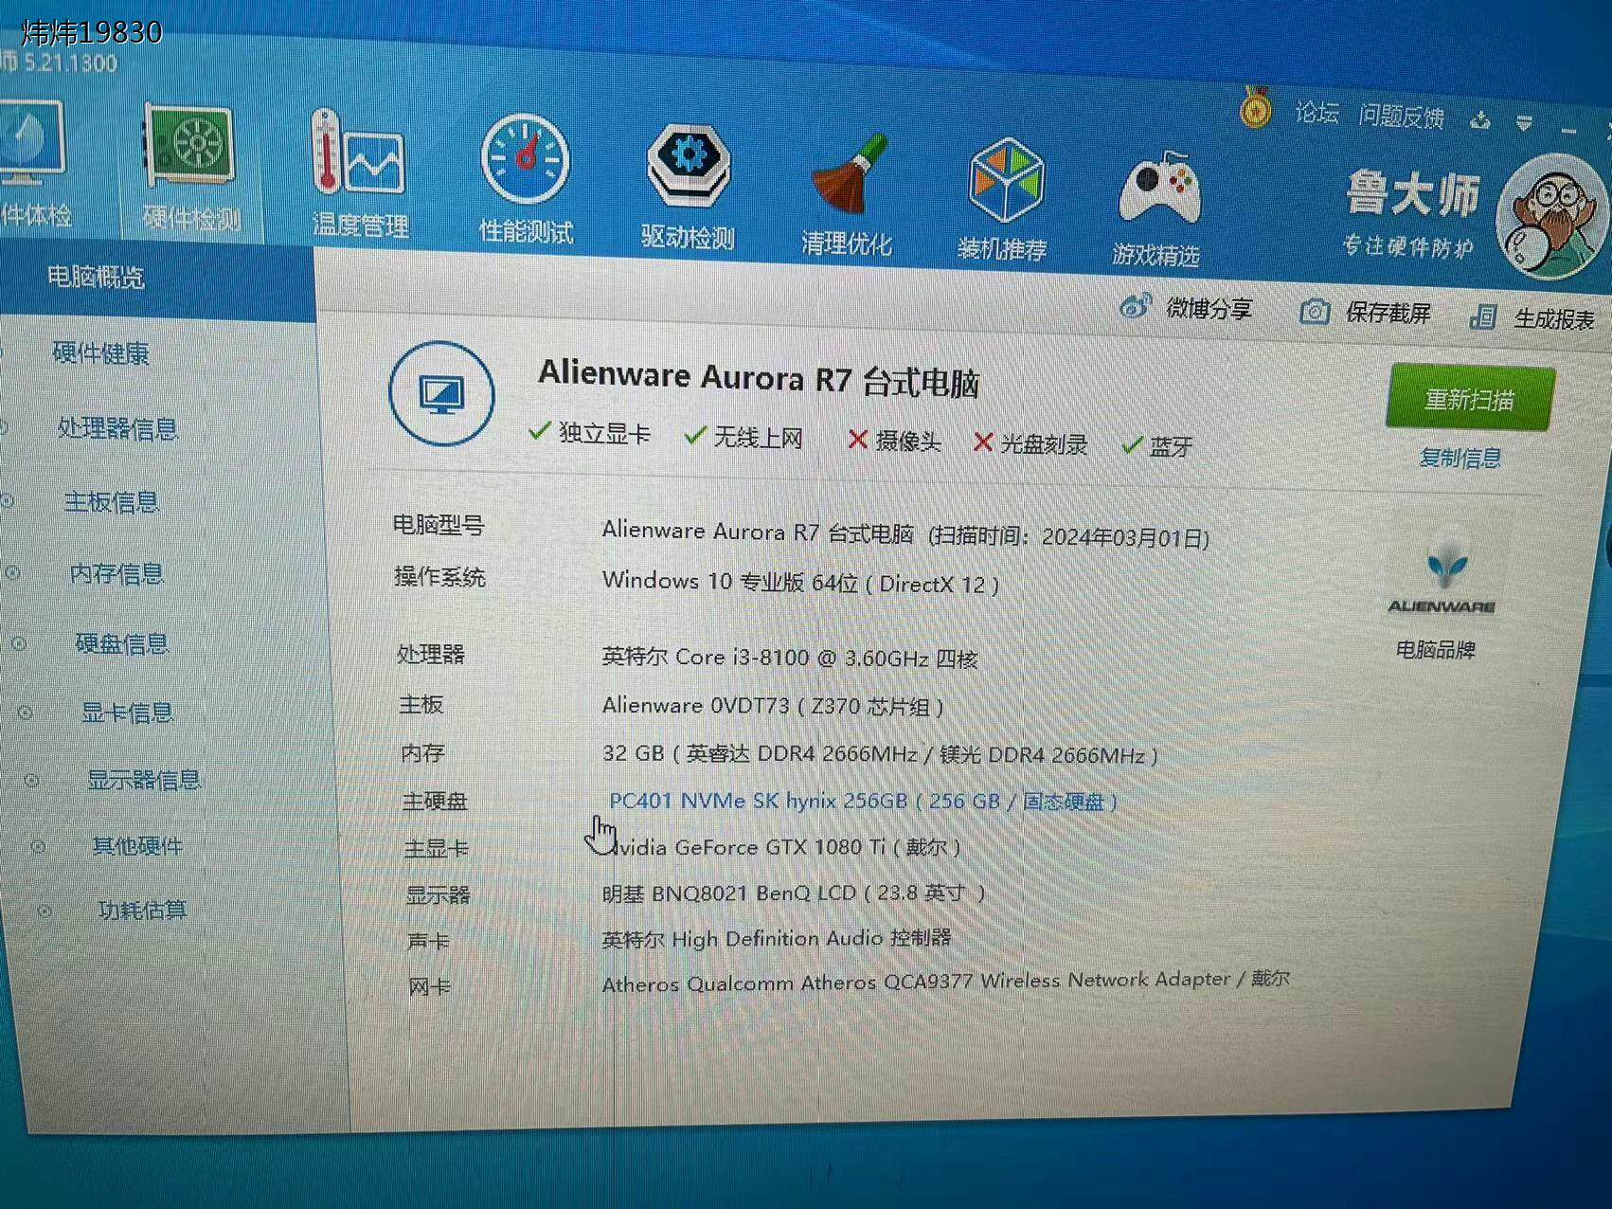
Task: Click the checkmark beside 蓝牙
Action: pos(1131,445)
